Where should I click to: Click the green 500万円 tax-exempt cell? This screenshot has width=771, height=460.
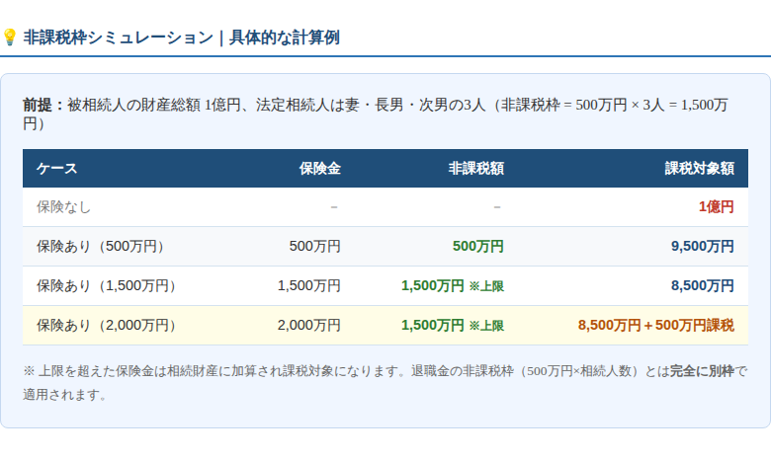pos(478,247)
